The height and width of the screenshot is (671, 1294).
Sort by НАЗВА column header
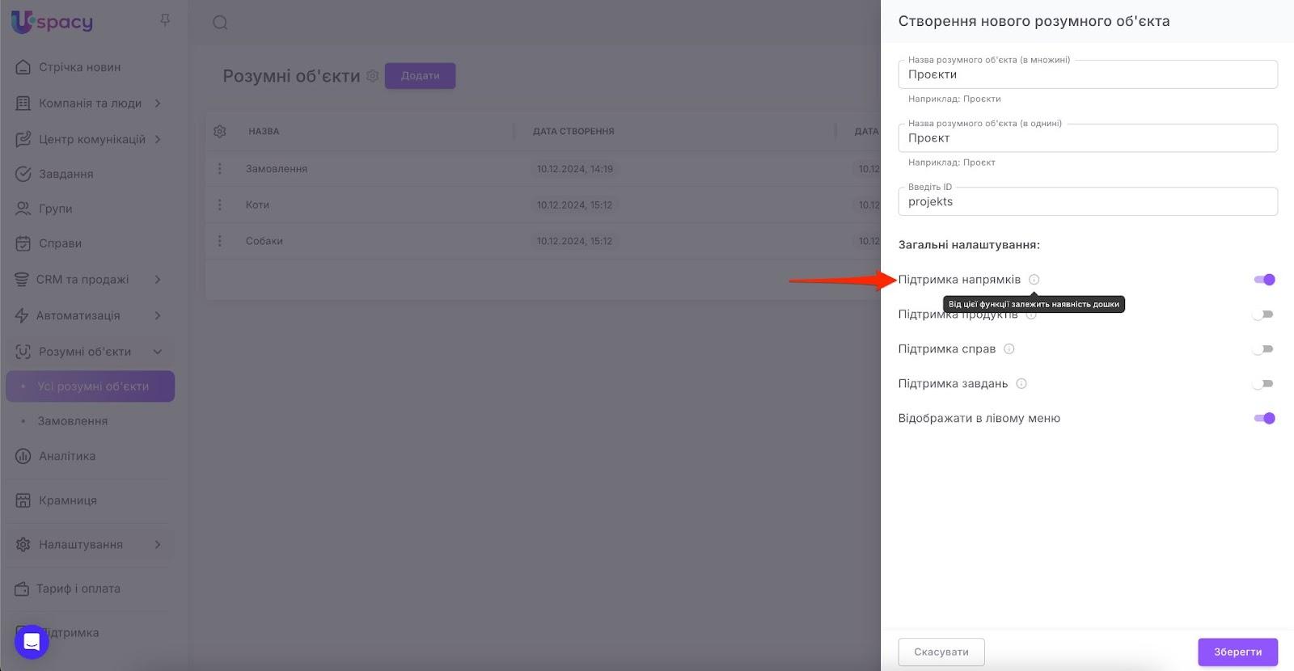coord(264,131)
